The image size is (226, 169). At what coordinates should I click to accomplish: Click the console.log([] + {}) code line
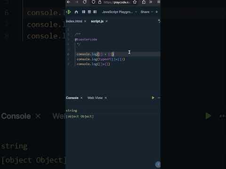pos(95,54)
